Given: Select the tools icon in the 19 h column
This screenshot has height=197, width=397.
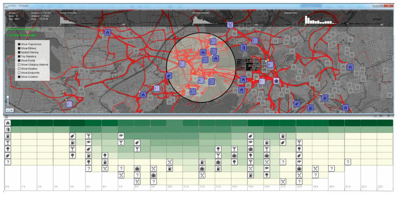Looking at the screenshot, I should pos(315,168).
